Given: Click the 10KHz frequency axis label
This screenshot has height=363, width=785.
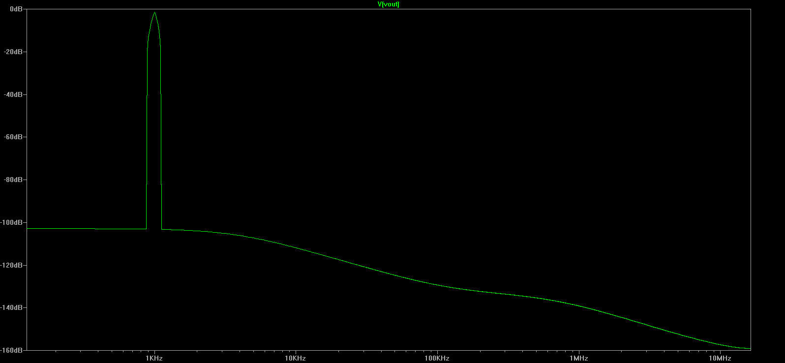Looking at the screenshot, I should (295, 358).
